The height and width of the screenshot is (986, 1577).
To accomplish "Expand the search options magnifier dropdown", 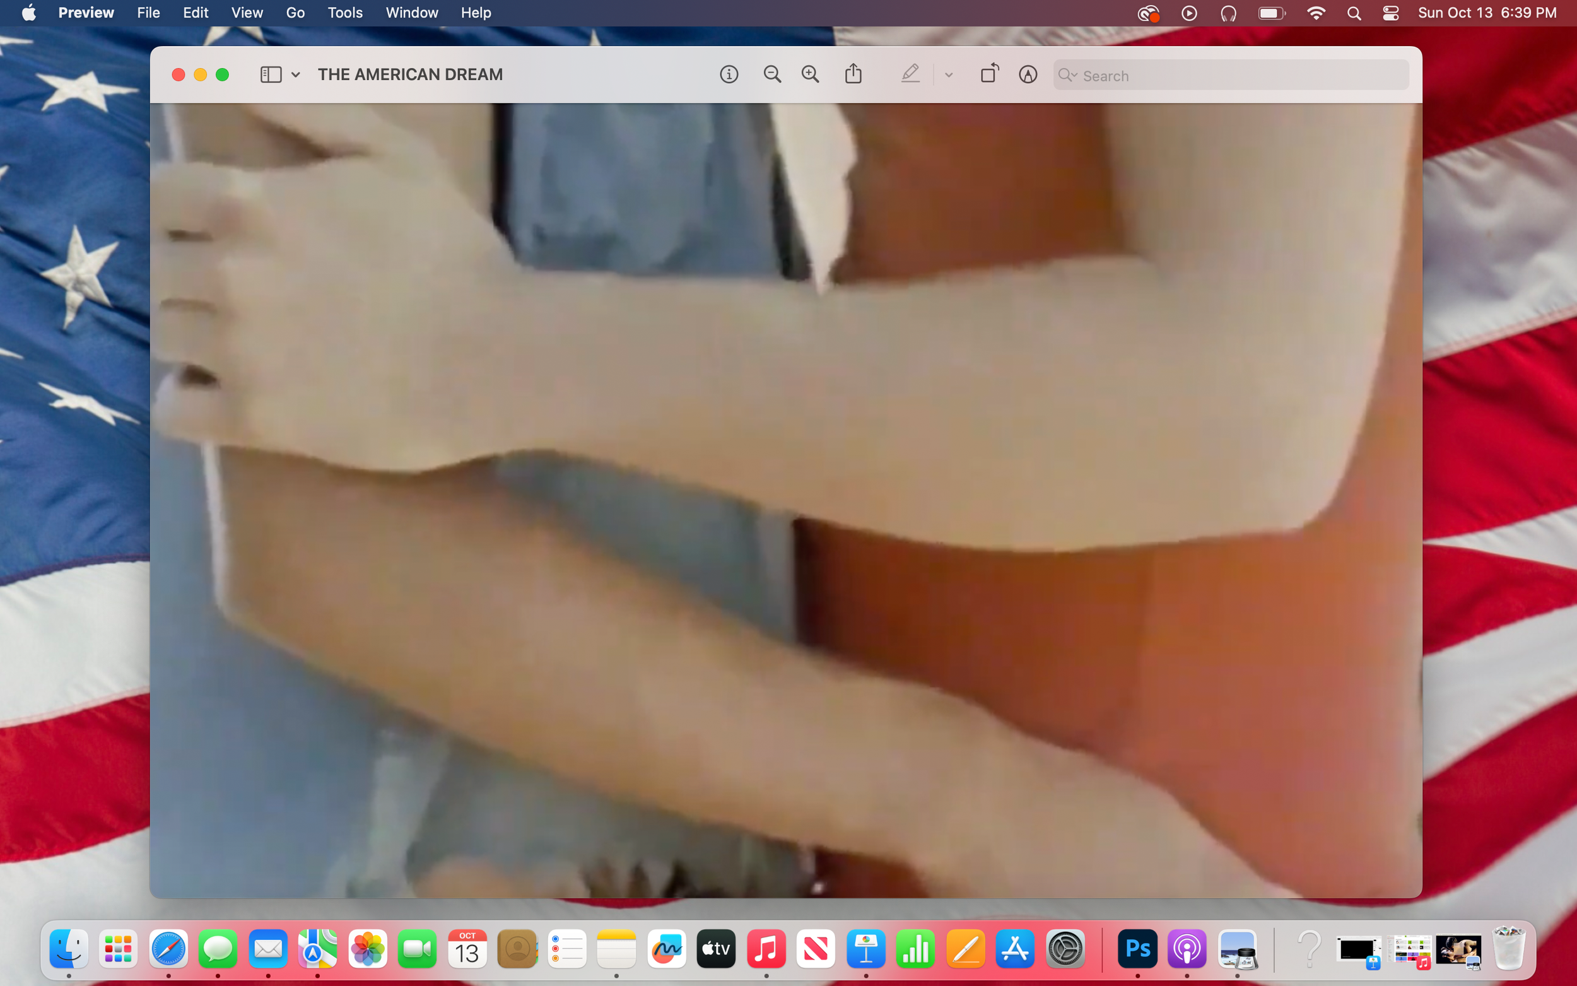I will (1068, 75).
